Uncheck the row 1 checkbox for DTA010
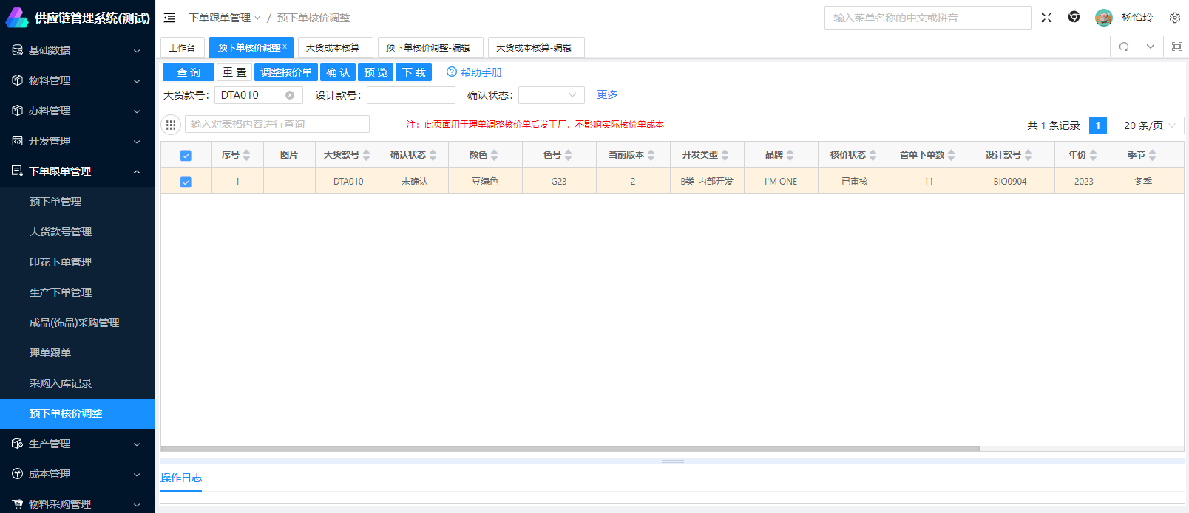The image size is (1189, 513). (x=186, y=182)
